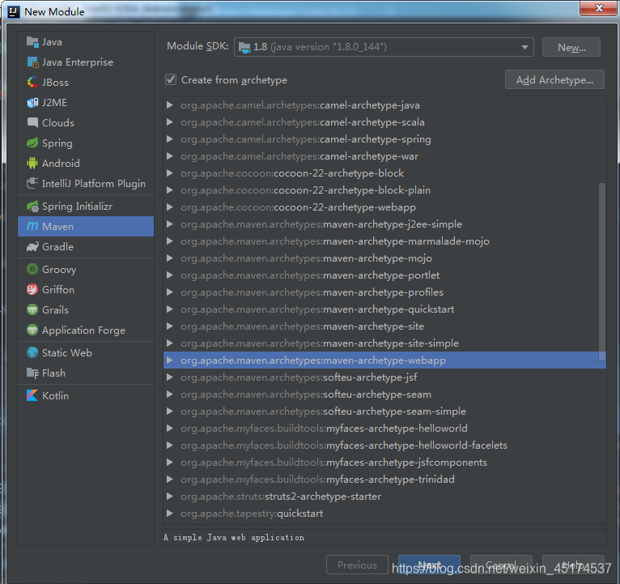Uncheck Create from archetype checkbox
The width and height of the screenshot is (620, 584).
point(171,79)
